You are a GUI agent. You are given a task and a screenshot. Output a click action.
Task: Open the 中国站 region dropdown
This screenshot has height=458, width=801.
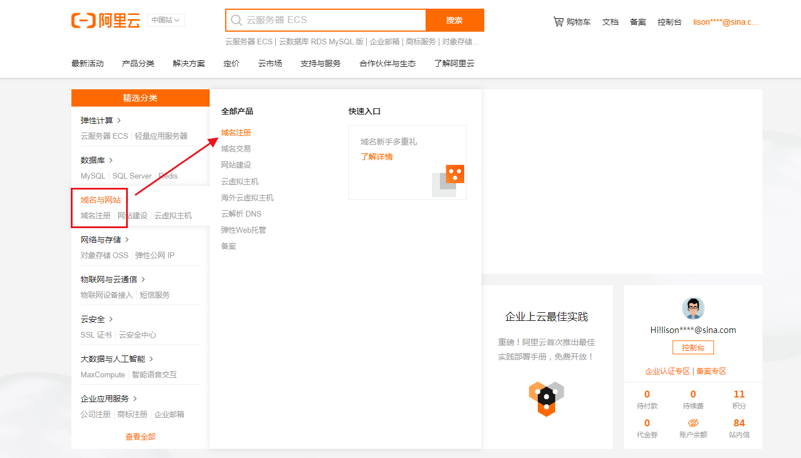[x=165, y=20]
